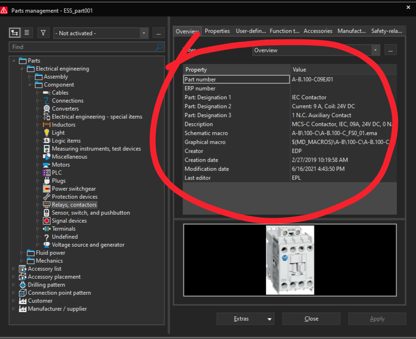
Task: Expand the Connection point pattern node
Action: click(x=14, y=293)
